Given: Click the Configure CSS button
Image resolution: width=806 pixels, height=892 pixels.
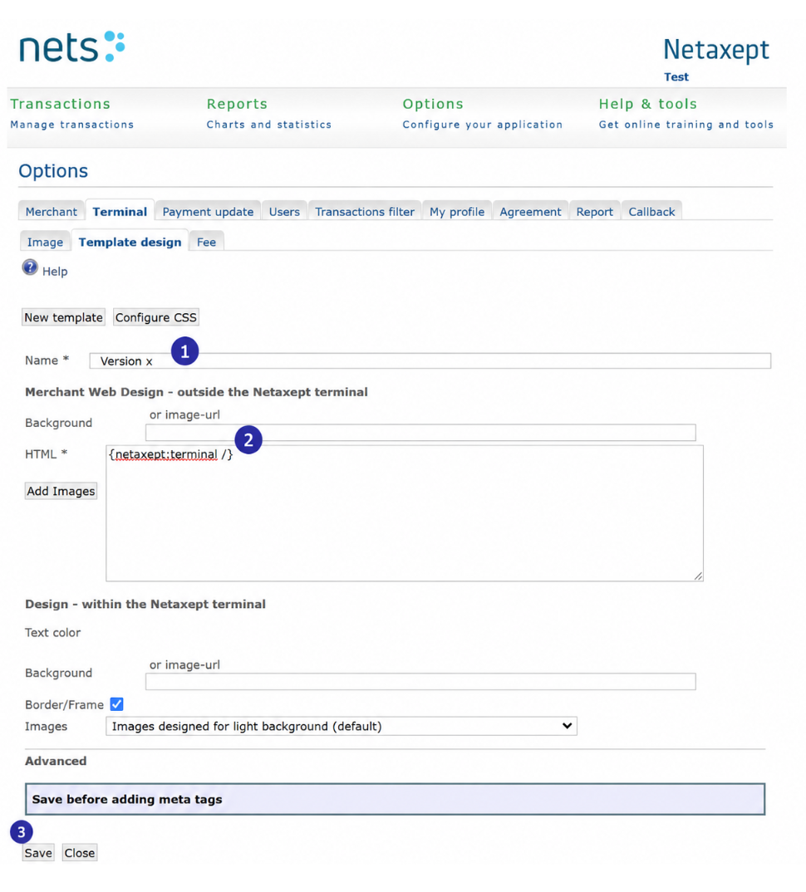Looking at the screenshot, I should click(156, 317).
